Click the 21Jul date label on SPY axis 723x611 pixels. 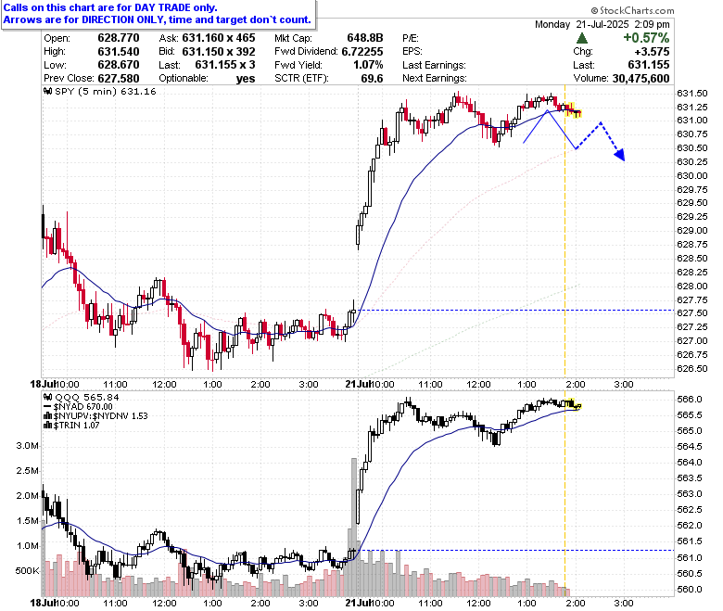click(359, 384)
